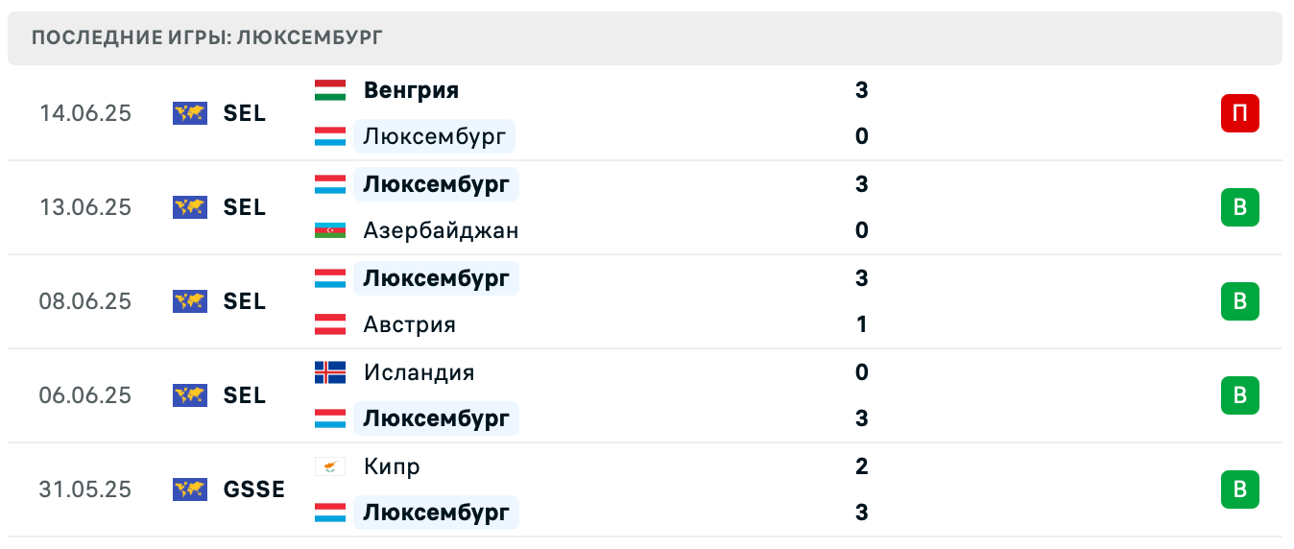Screen dimensions: 1294x549
Task: Click the Austria flag icon
Action: (329, 324)
